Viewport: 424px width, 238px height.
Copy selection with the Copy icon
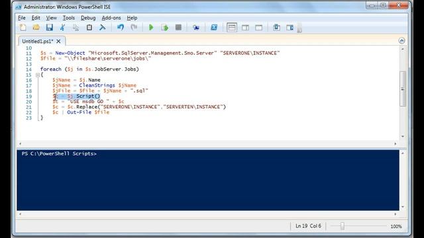(76, 28)
